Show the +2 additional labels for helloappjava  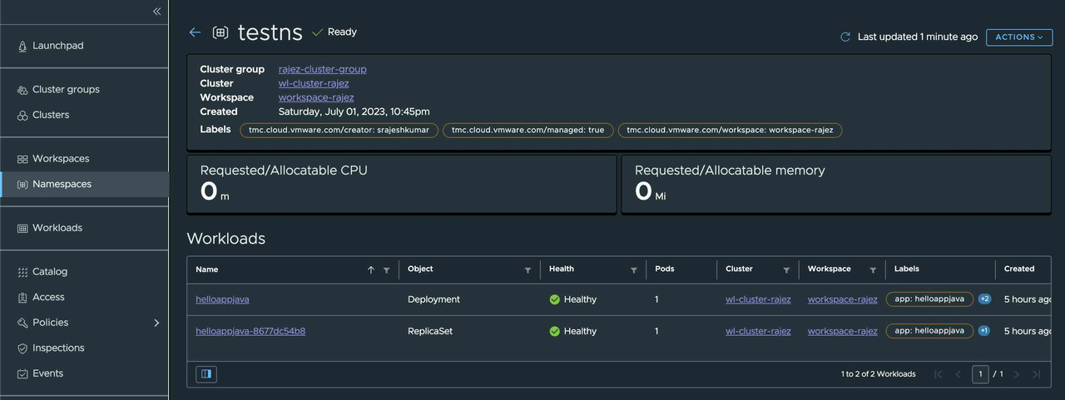click(984, 299)
